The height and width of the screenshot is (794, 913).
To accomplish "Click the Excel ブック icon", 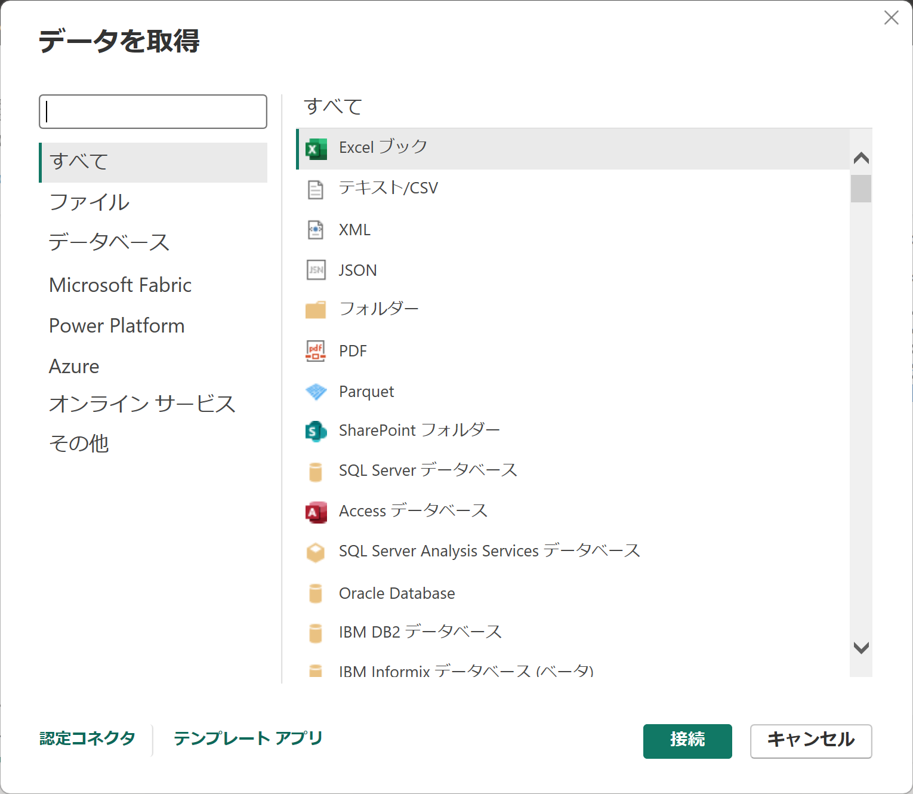I will [x=316, y=149].
